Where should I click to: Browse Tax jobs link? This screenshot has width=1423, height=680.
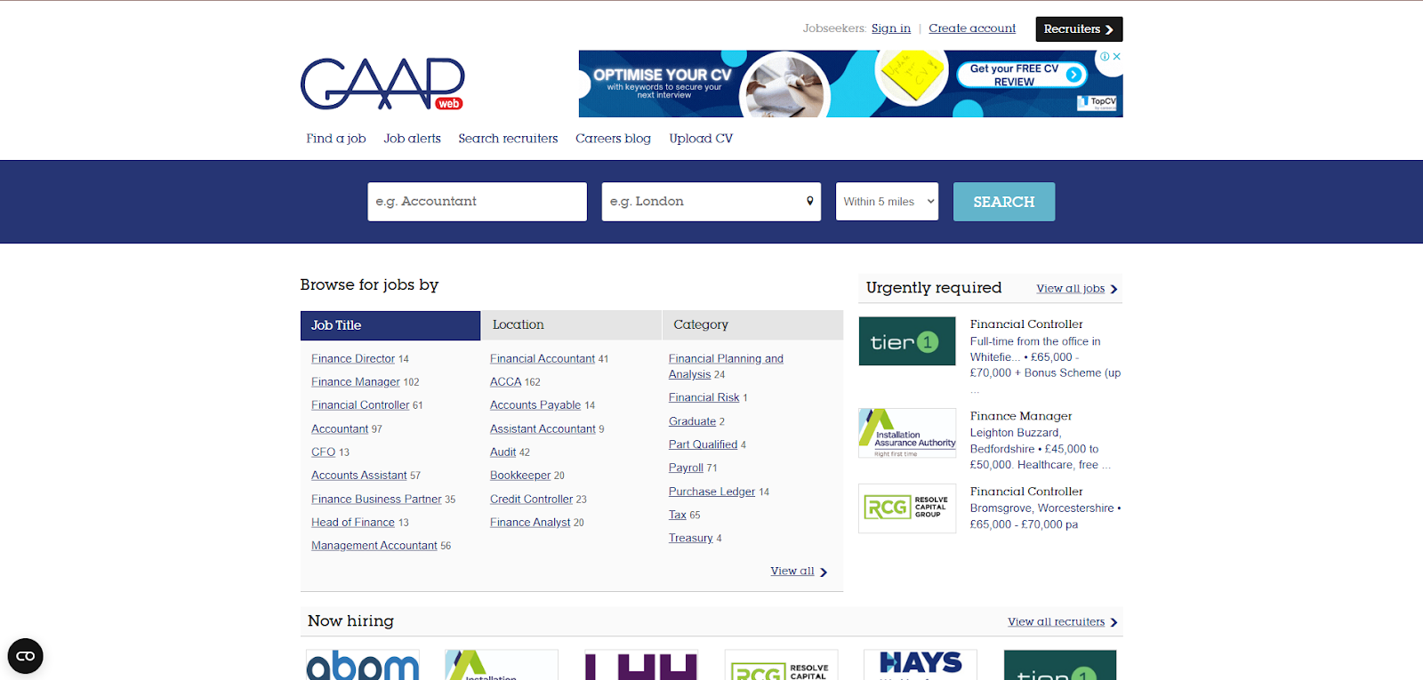pos(678,516)
